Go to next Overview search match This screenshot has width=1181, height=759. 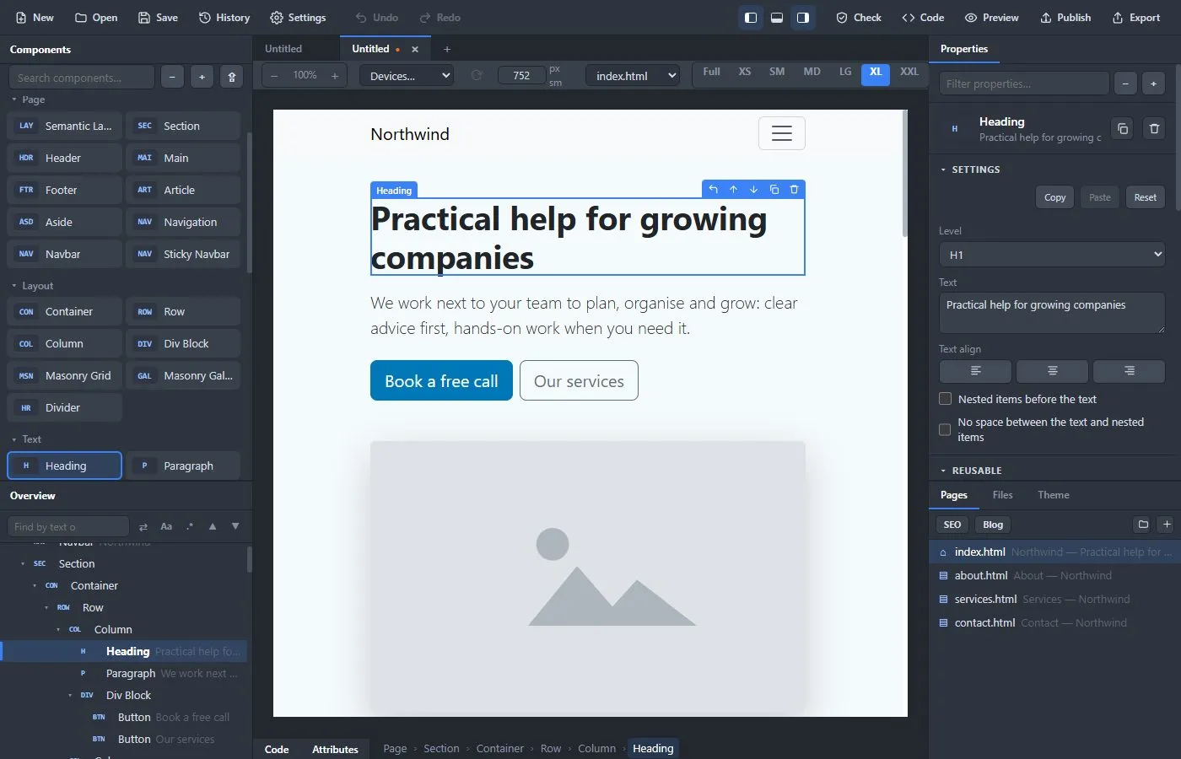point(235,526)
